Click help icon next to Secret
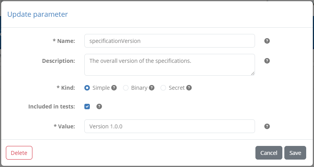314x167 pixels. click(189, 88)
